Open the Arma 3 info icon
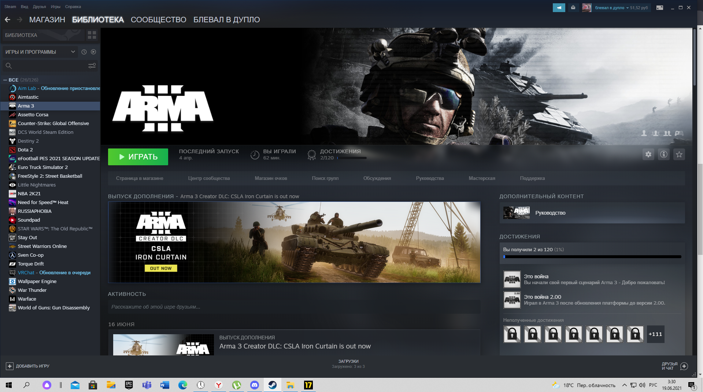The image size is (703, 392). click(x=663, y=154)
